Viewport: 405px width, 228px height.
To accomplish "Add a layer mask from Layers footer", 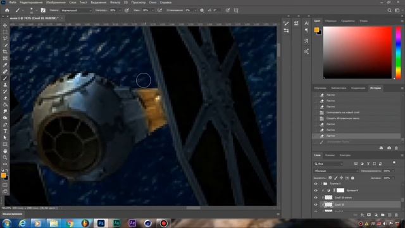I will coord(369,215).
